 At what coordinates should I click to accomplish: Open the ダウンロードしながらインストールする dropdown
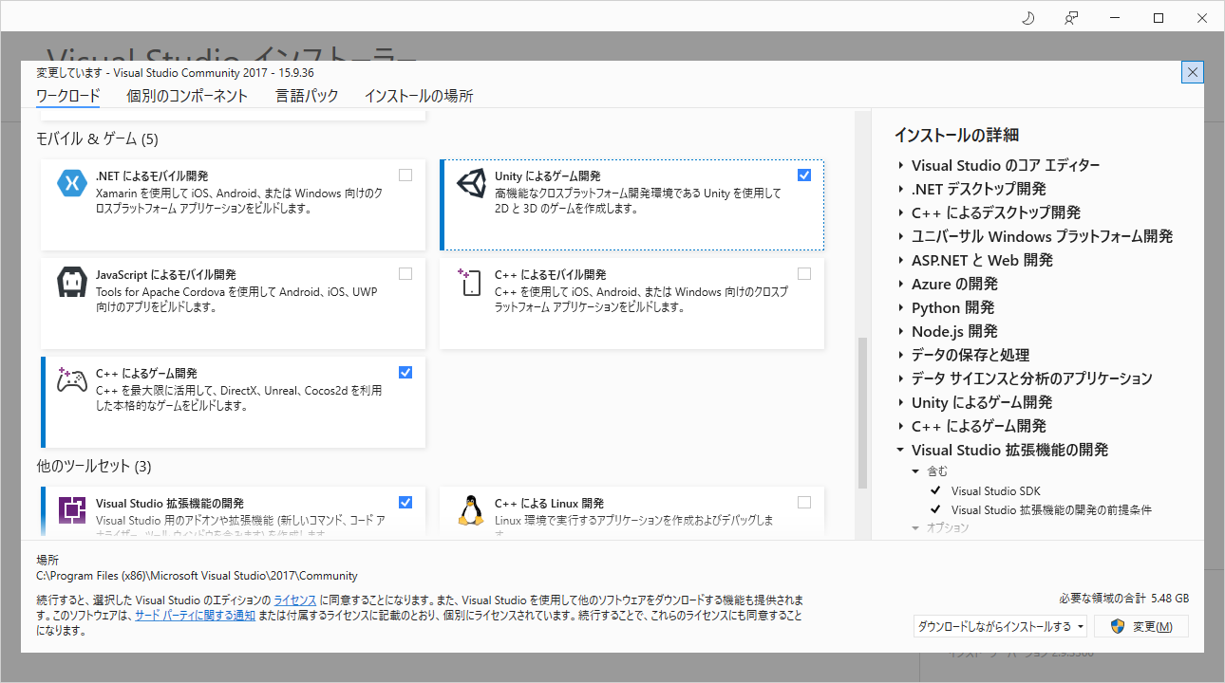point(1001,626)
